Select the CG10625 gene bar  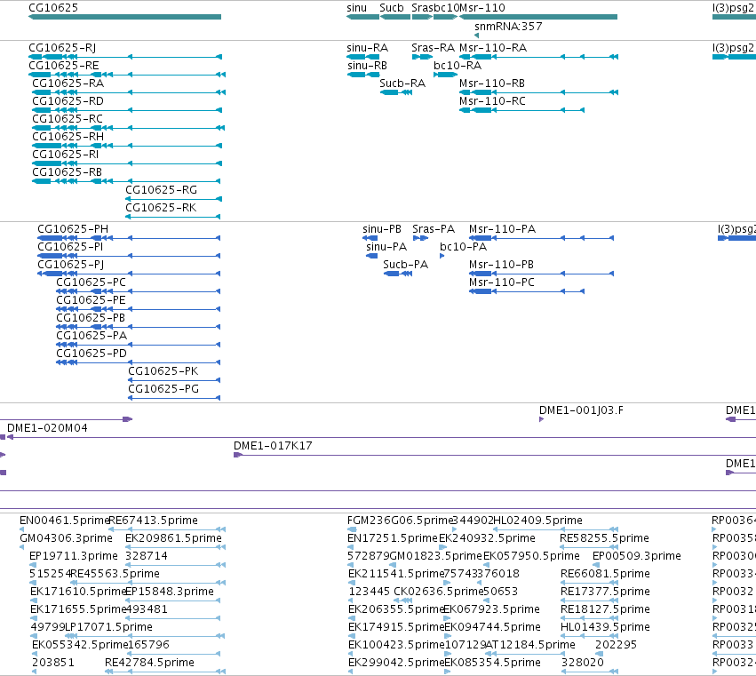point(125,17)
